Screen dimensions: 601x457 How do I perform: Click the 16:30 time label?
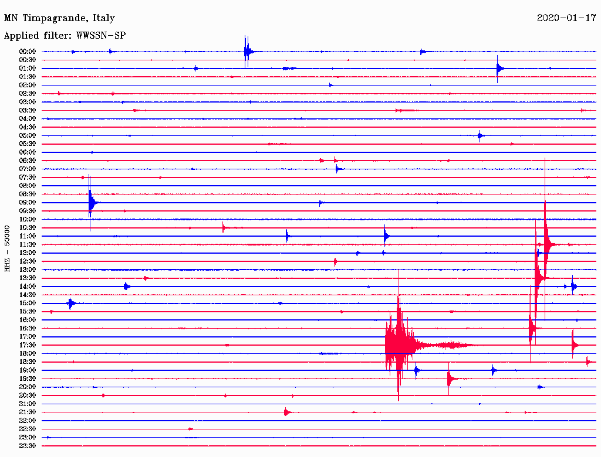coord(28,329)
